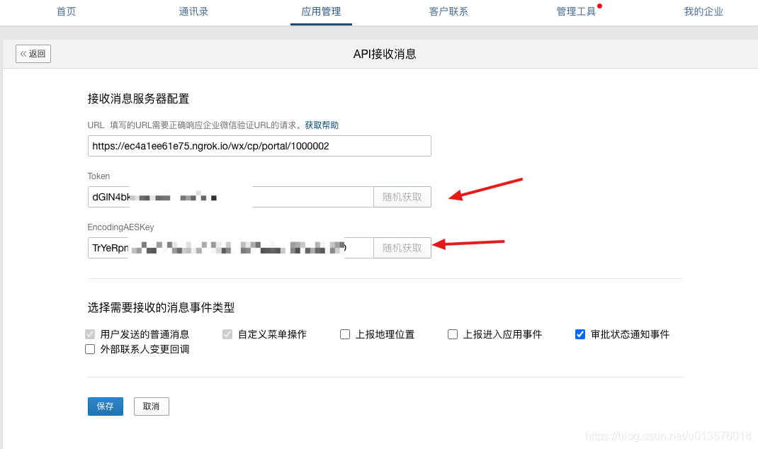This screenshot has height=449, width=758.
Task: Click 随机获取 beside EncodingAESKey field
Action: [402, 247]
